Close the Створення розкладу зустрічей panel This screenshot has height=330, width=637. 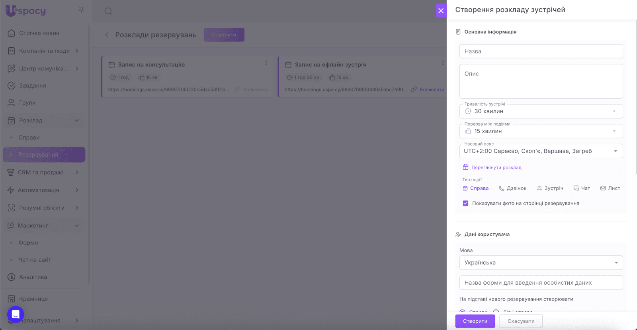pyautogui.click(x=441, y=11)
